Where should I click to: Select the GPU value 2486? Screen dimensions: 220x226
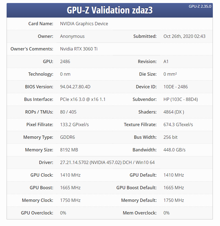point(65,61)
